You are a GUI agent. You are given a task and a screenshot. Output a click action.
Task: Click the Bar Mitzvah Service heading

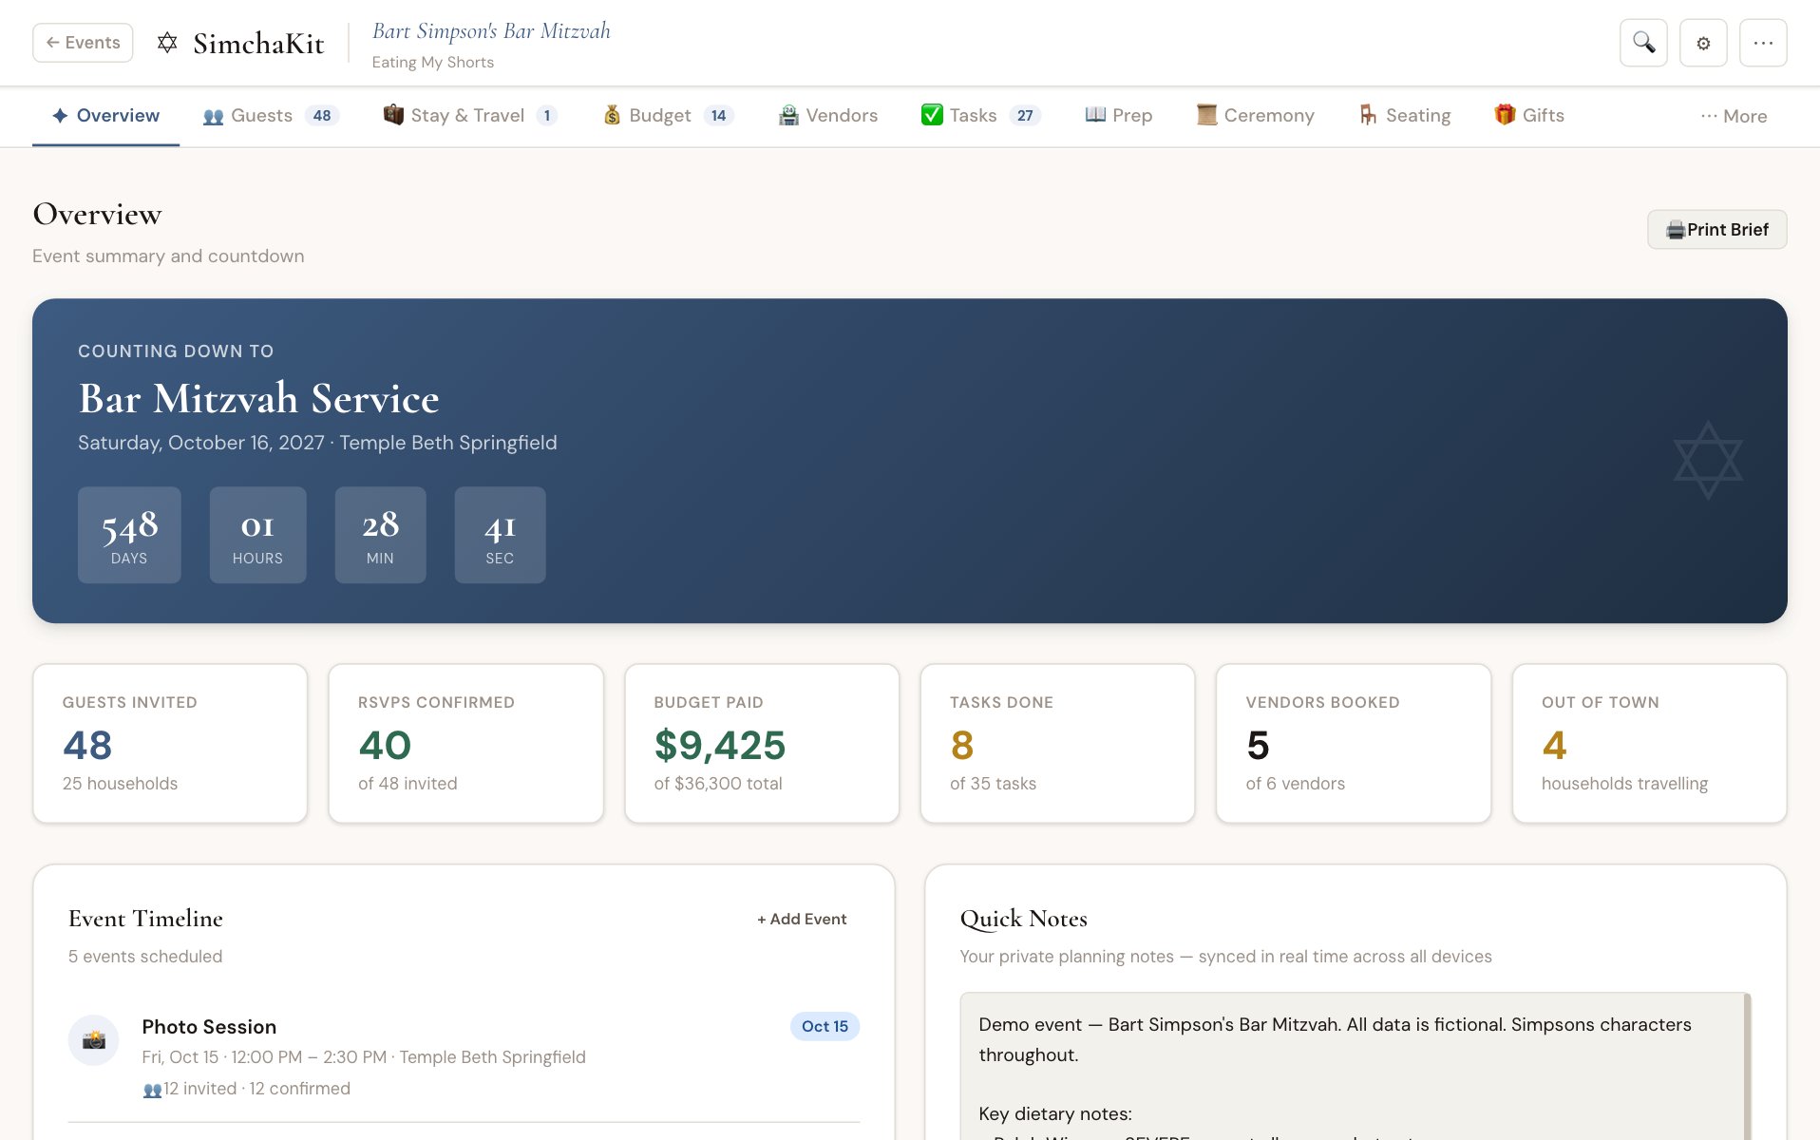[258, 399]
